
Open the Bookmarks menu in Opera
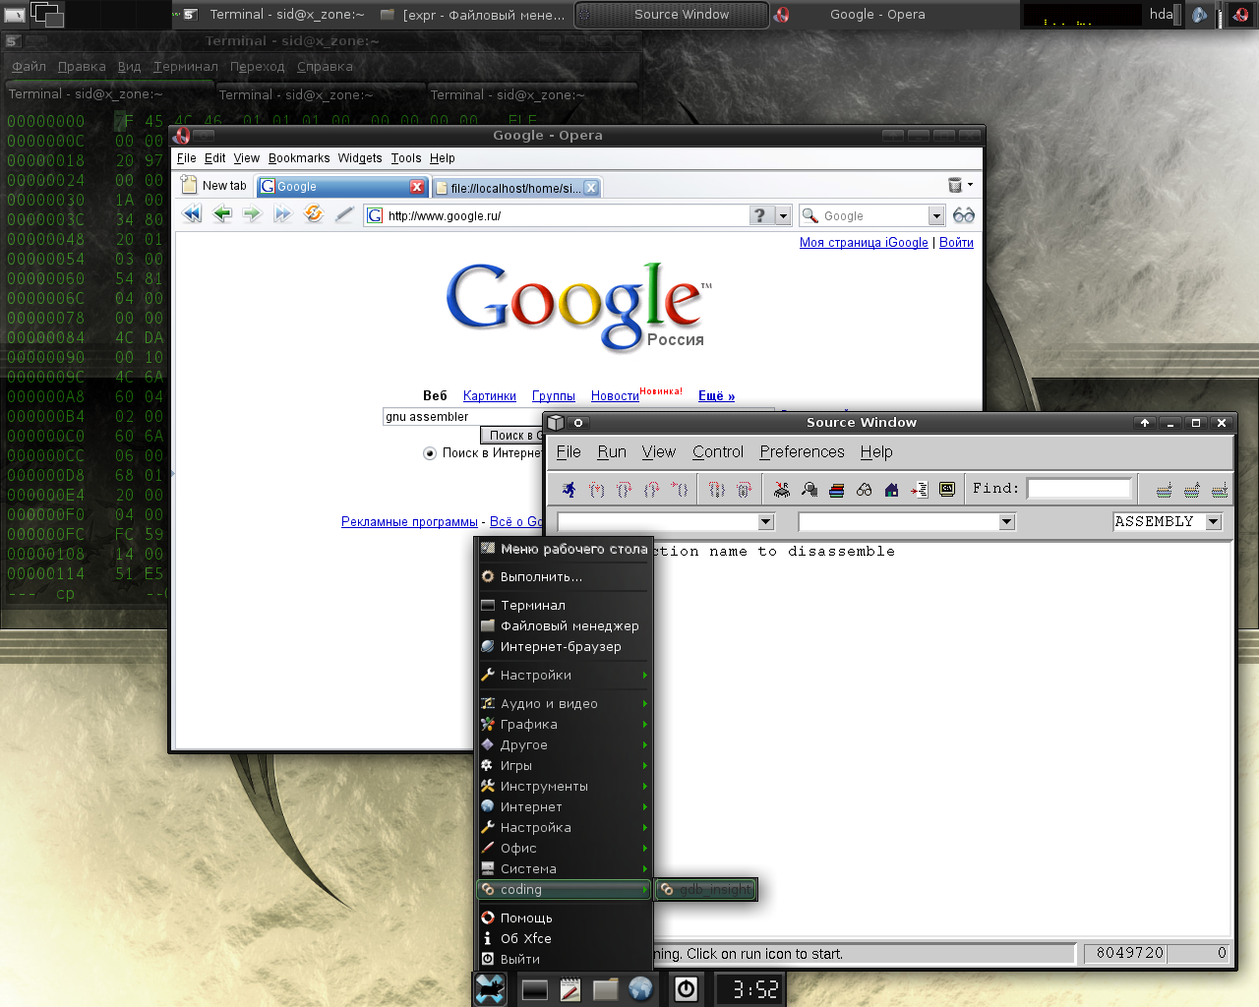(x=299, y=158)
